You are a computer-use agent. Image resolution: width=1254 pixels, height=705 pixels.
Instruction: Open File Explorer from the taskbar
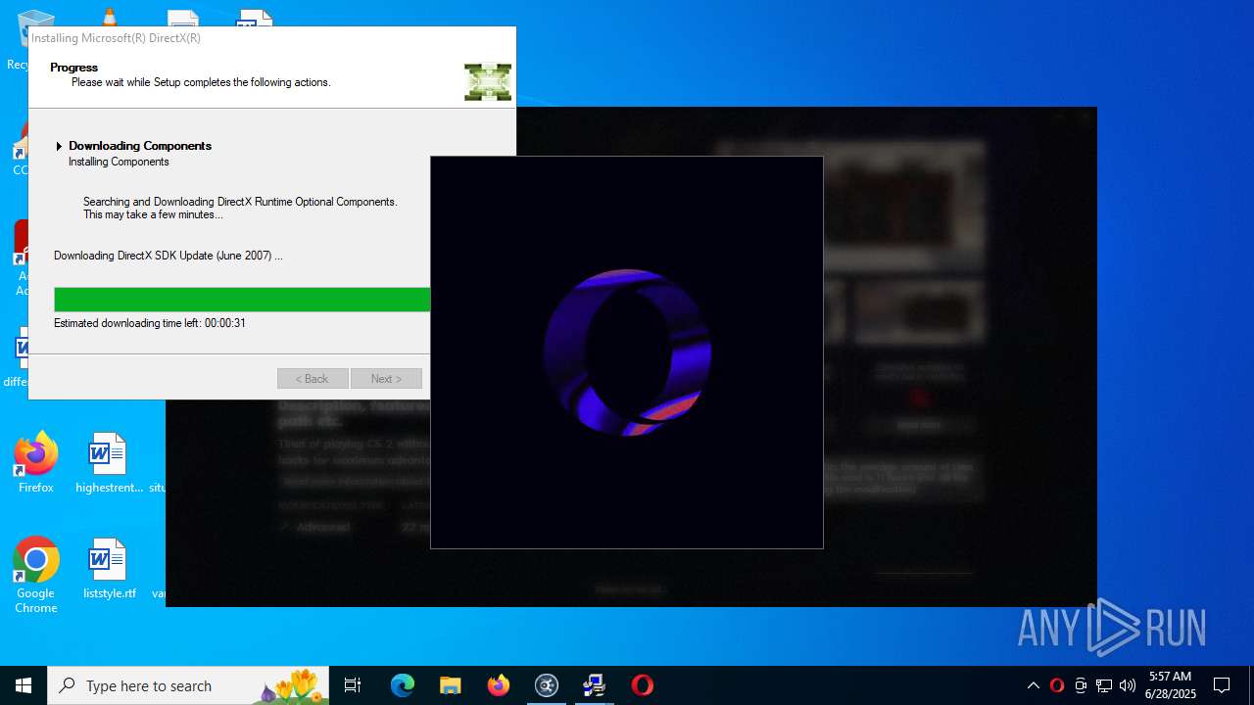point(451,685)
